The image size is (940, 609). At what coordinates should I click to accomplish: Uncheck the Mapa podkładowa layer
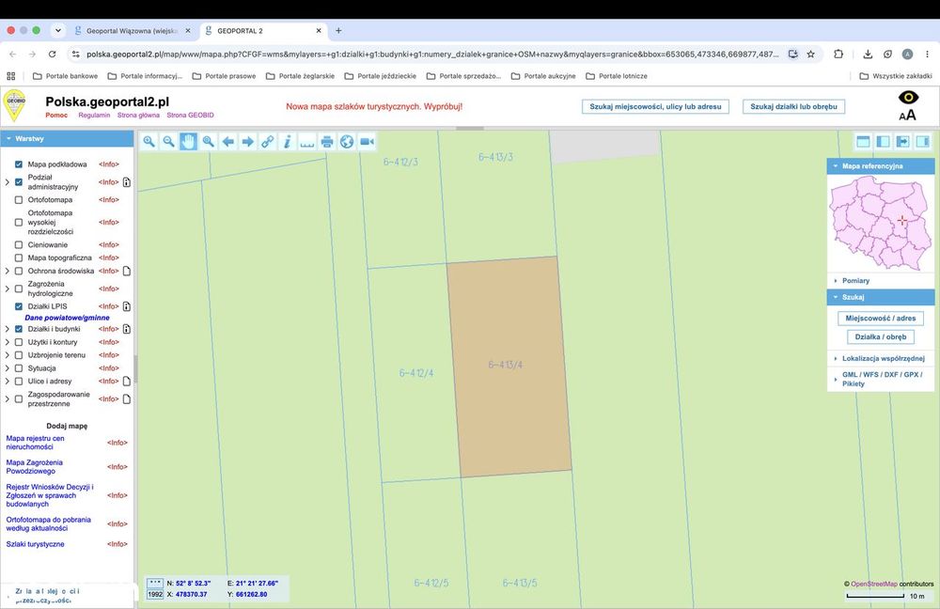tap(19, 164)
